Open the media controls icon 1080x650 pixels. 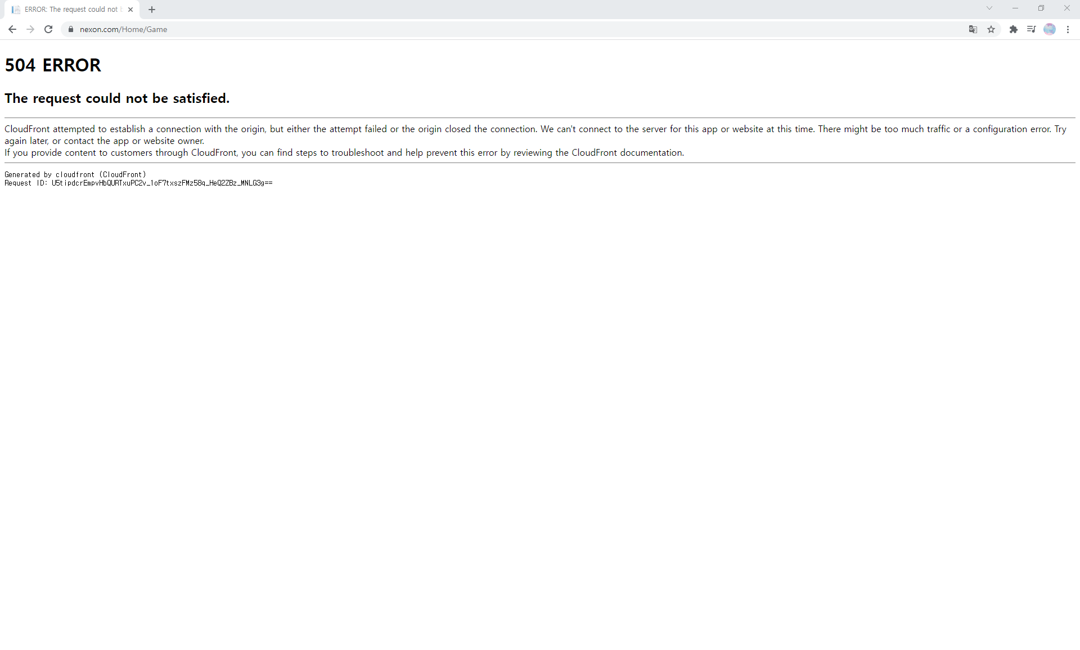(1031, 29)
